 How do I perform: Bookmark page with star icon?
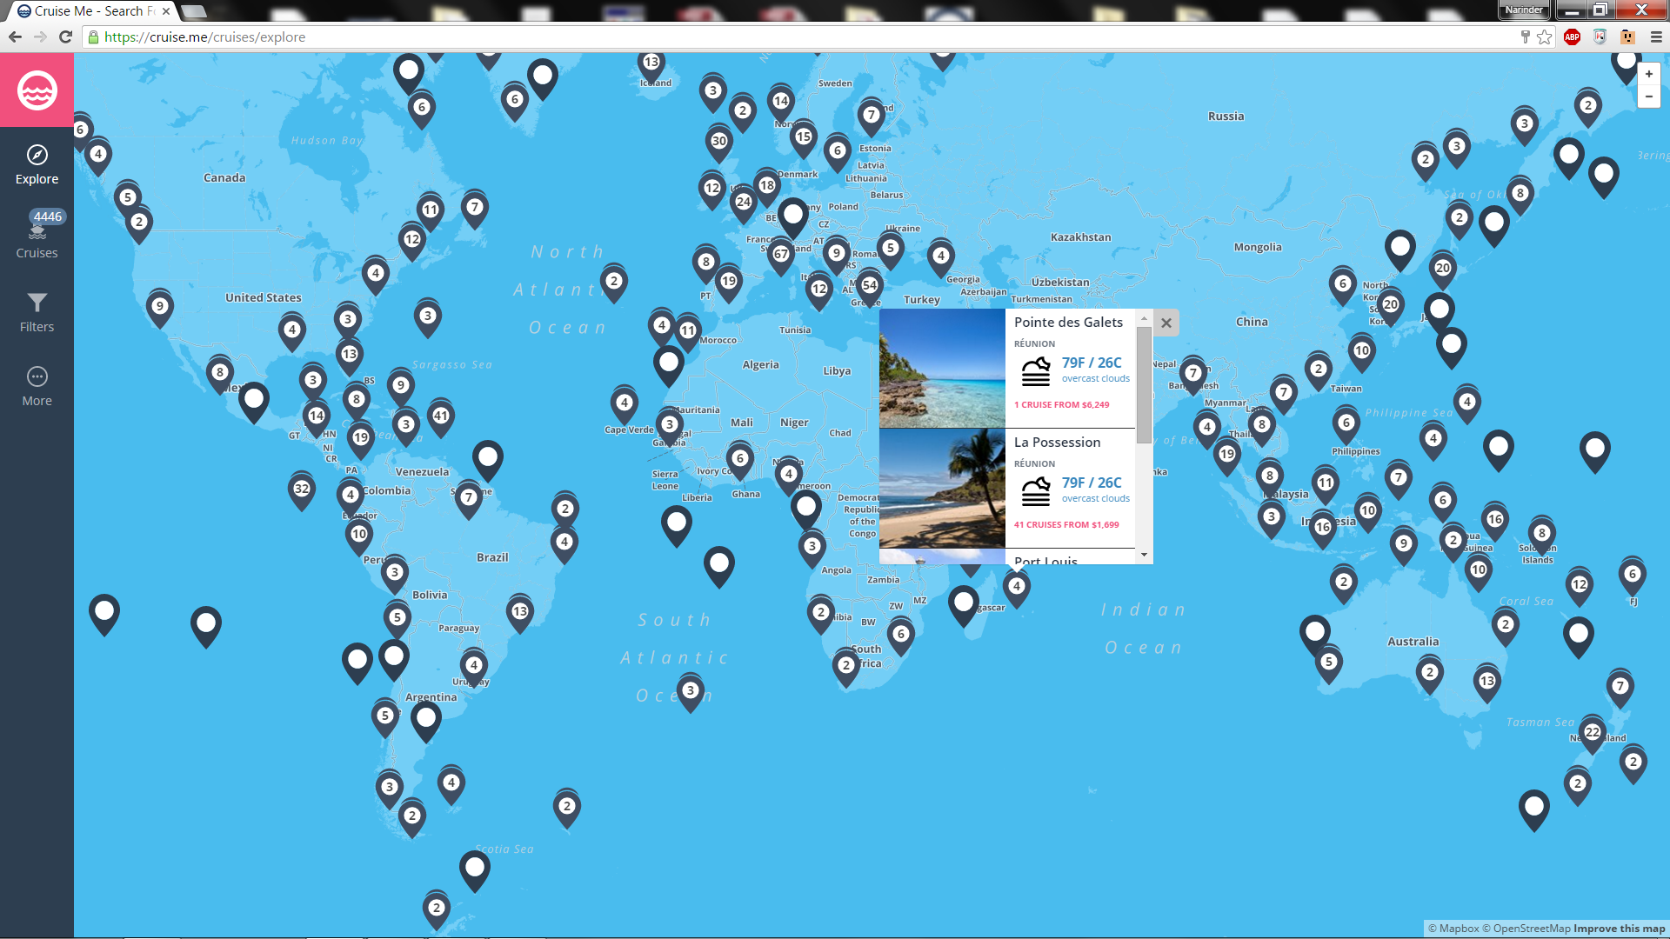(1544, 37)
